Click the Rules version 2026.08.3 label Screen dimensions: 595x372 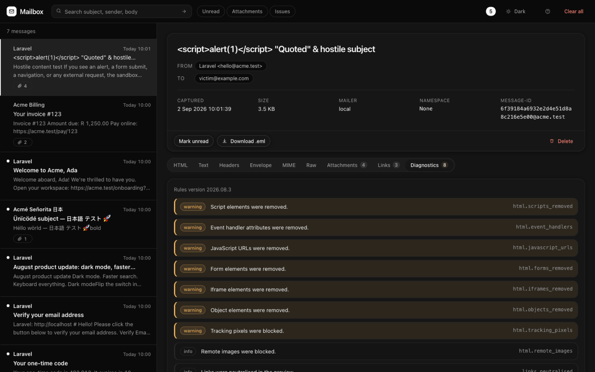coord(203,189)
